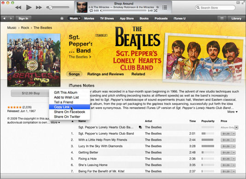Open the Up Next list icon
246x179 pixels.
coord(165,7)
